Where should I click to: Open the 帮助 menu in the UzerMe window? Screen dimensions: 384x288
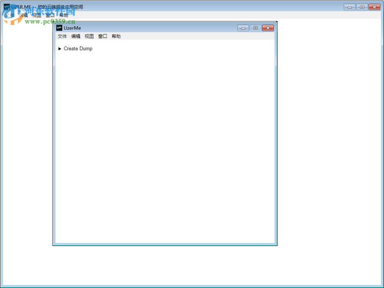tap(116, 36)
